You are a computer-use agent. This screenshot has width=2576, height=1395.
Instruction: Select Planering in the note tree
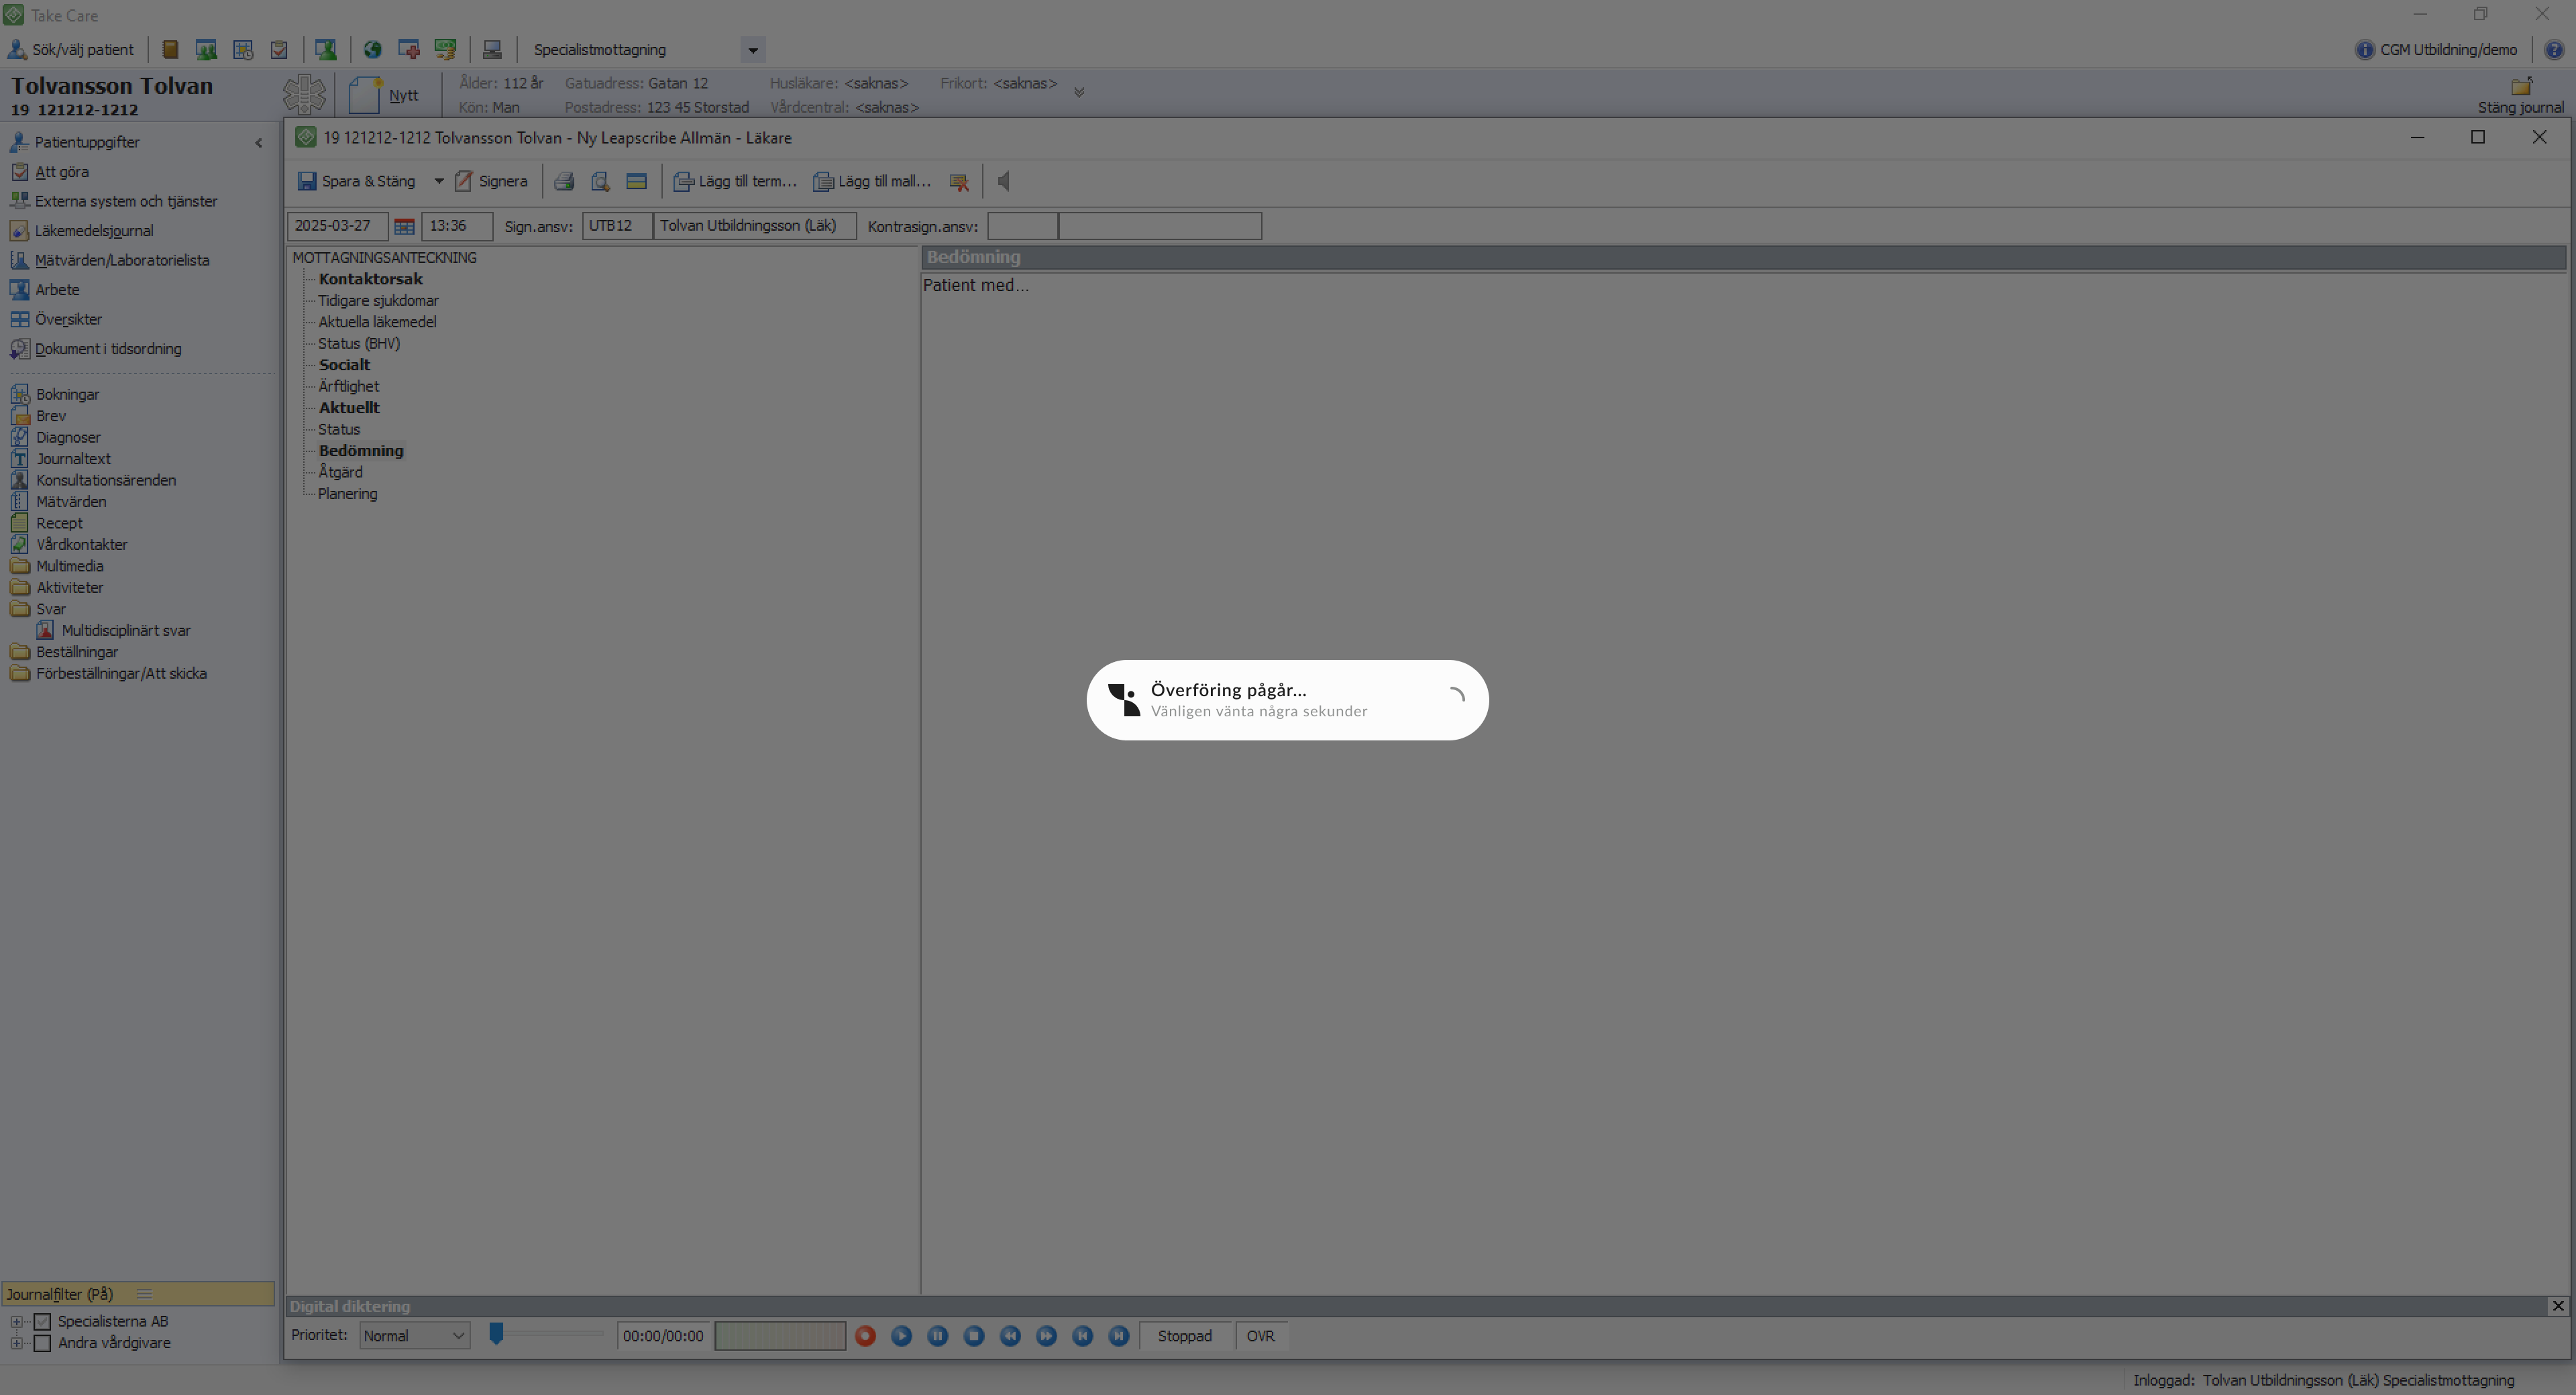pyautogui.click(x=347, y=494)
